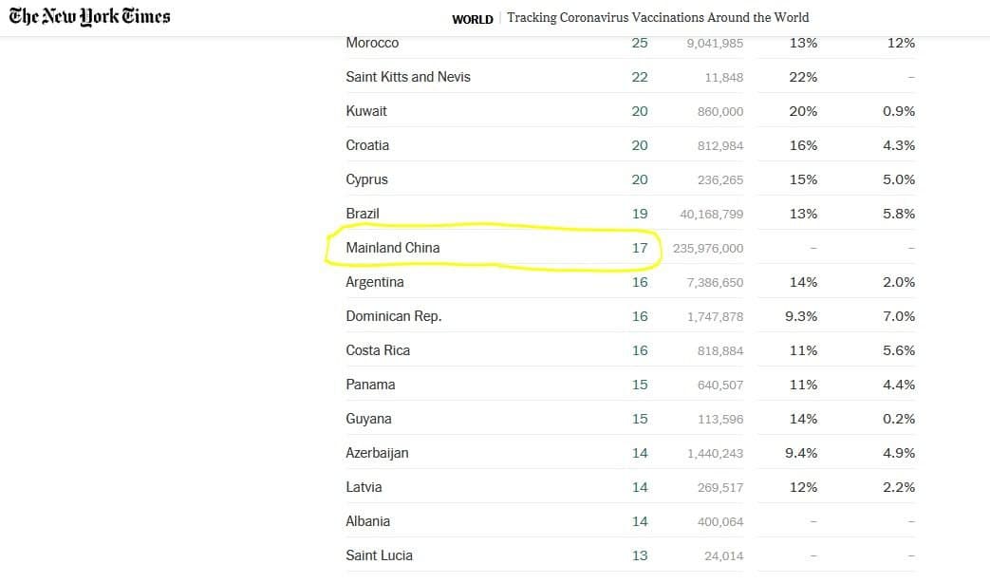Screen dimensions: 990x583
Task: Select the Saint Lucia country name
Action: [379, 555]
